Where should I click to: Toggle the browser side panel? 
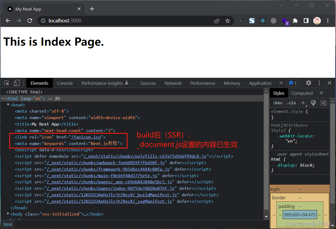pyautogui.click(x=306, y=21)
